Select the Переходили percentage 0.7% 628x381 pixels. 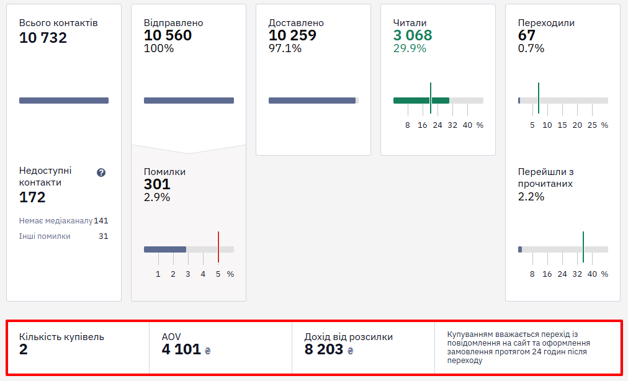[x=531, y=48]
